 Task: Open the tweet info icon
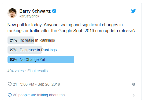pos(134,84)
